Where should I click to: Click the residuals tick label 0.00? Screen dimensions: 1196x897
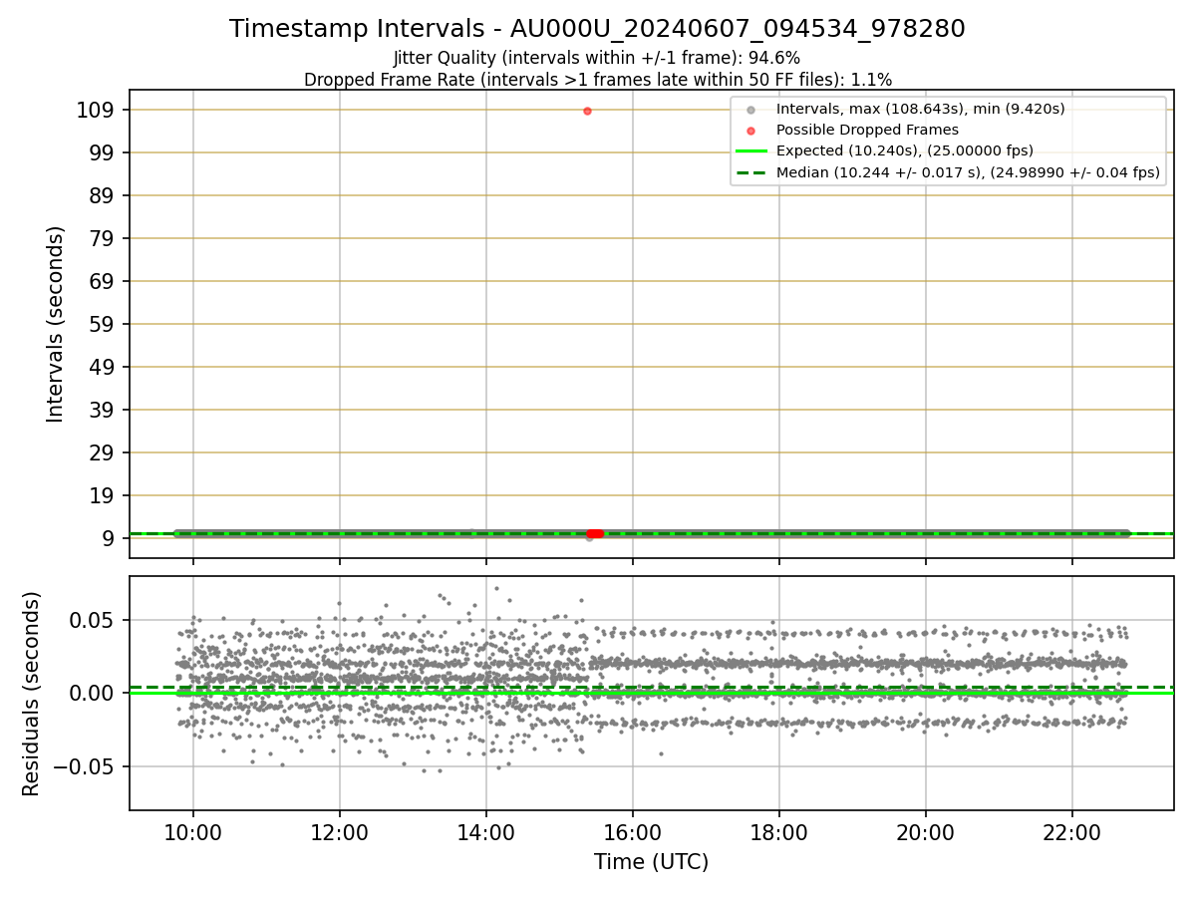[x=93, y=693]
